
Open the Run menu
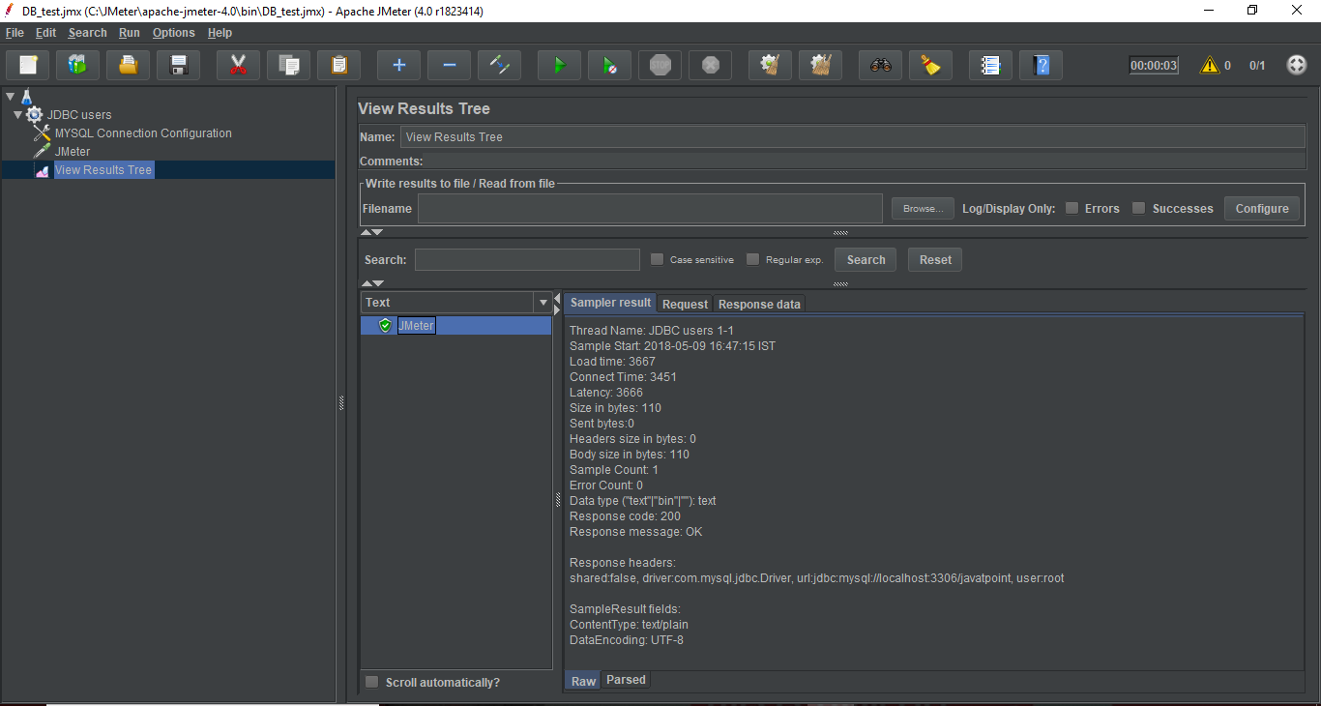tap(130, 33)
